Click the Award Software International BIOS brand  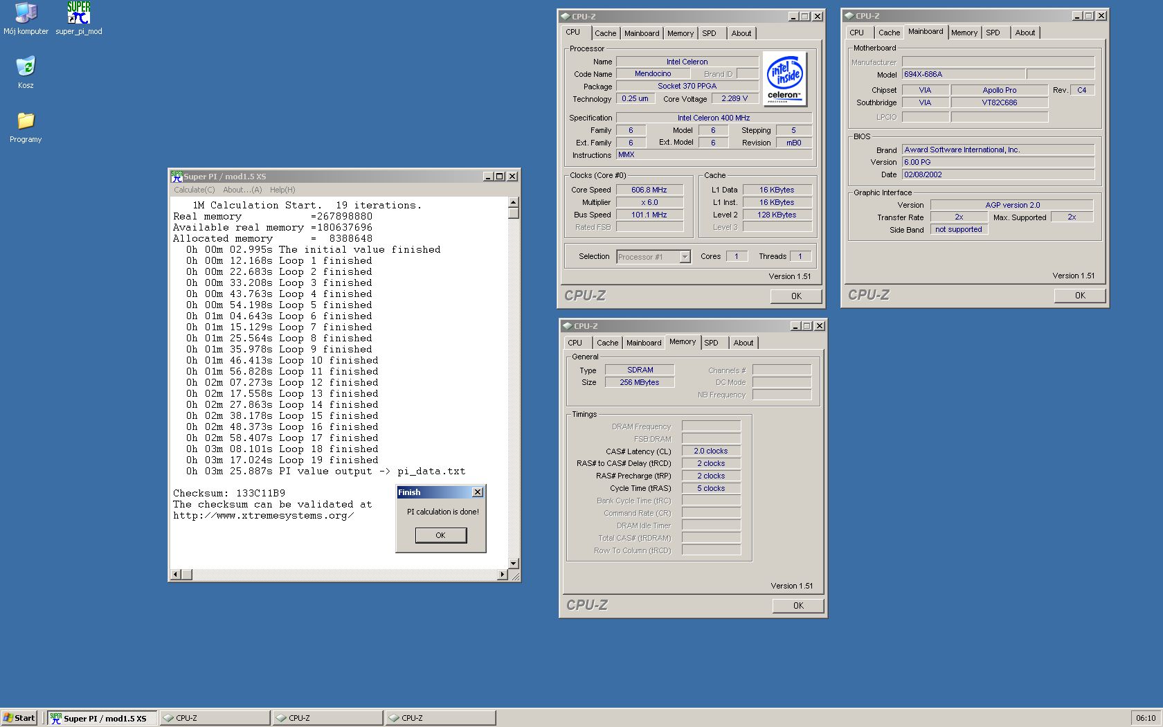[x=998, y=150]
